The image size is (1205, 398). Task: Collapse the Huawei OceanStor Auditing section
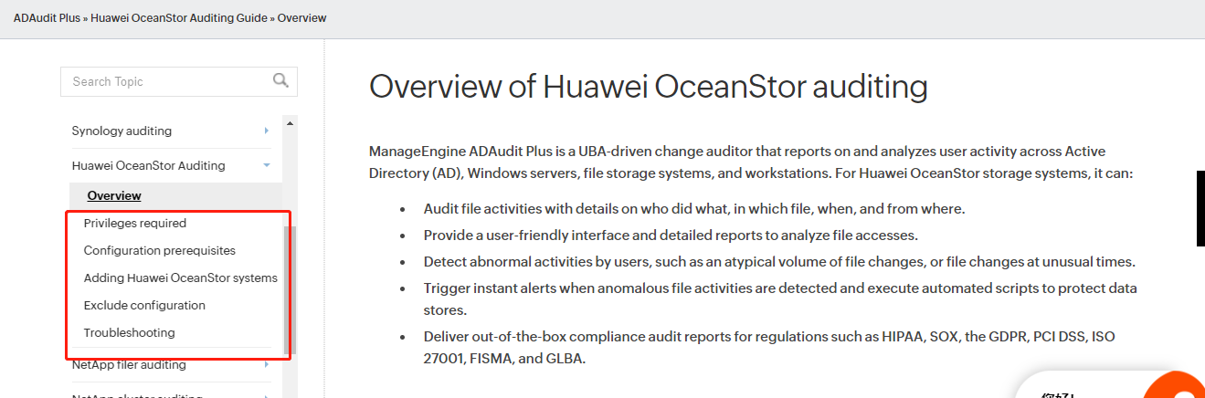pyautogui.click(x=266, y=165)
